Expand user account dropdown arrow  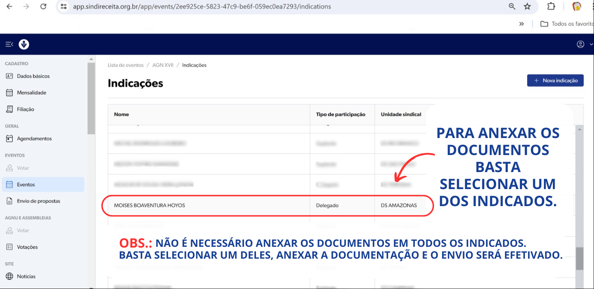(591, 44)
